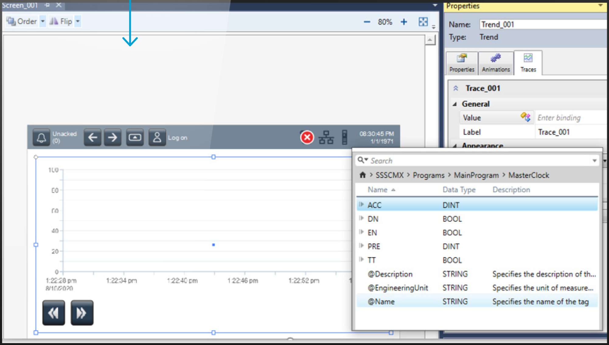Select the @Name tag row

(381, 301)
